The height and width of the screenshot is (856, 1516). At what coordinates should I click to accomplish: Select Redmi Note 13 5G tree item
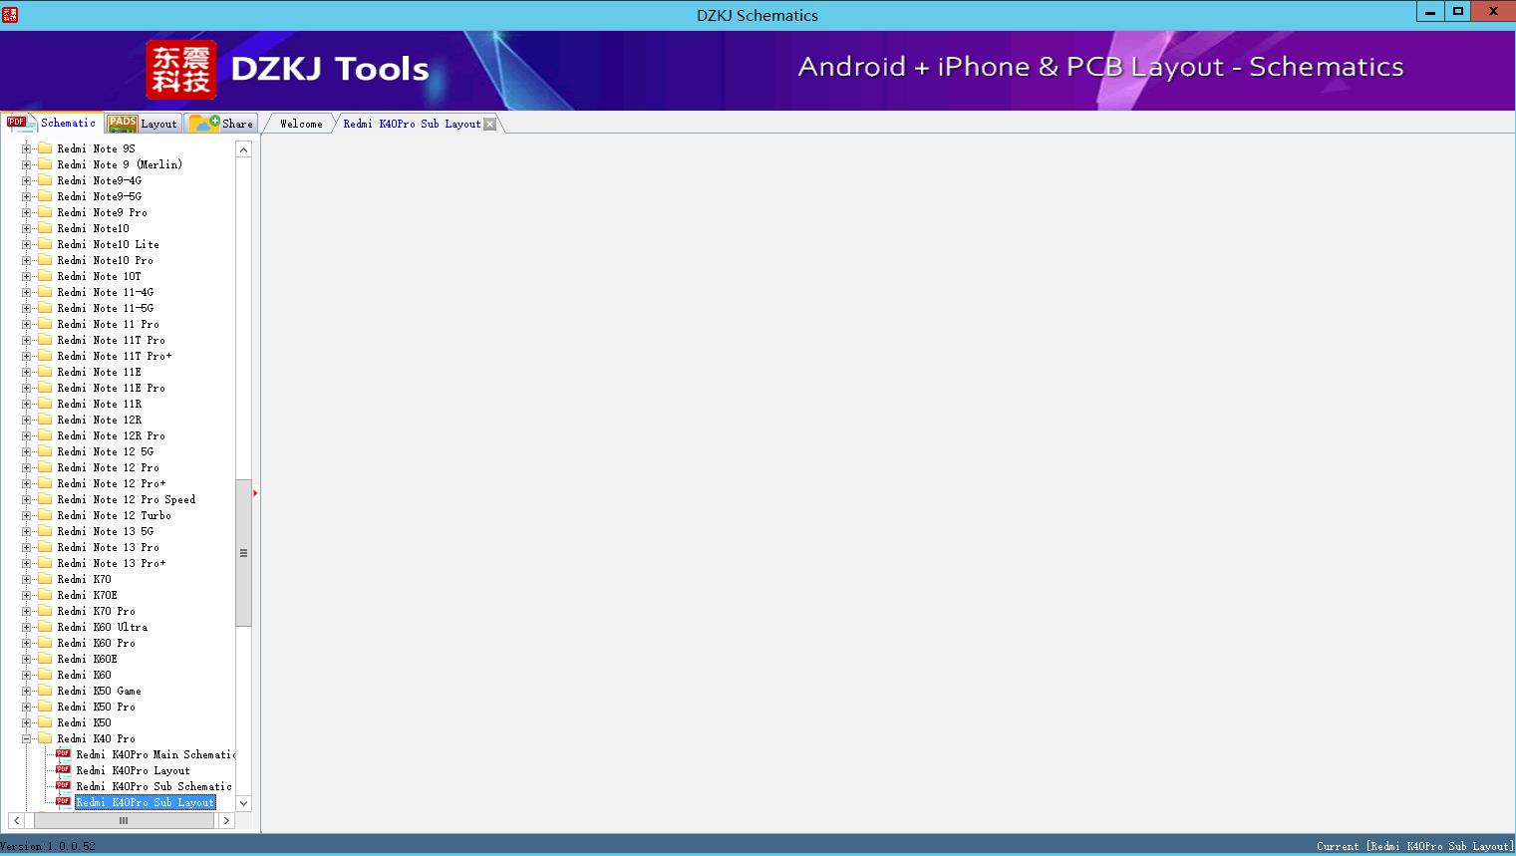click(x=106, y=531)
